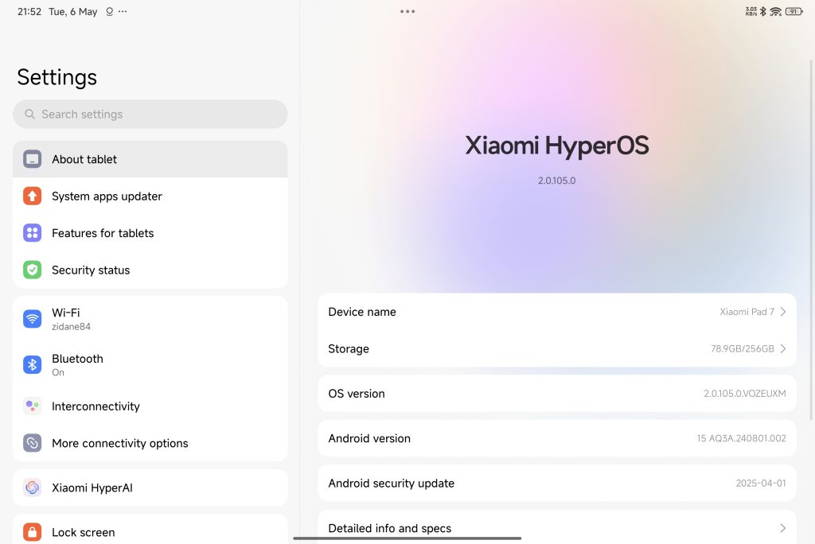Open the Bluetooth icon in sidebar

point(32,365)
